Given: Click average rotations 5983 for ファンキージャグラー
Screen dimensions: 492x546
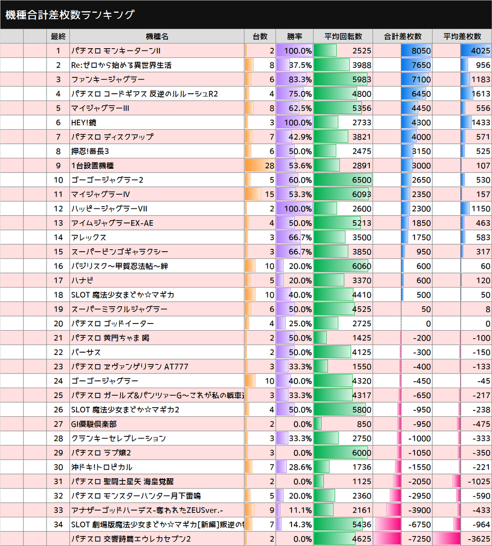Looking at the screenshot, I should pyautogui.click(x=343, y=80).
